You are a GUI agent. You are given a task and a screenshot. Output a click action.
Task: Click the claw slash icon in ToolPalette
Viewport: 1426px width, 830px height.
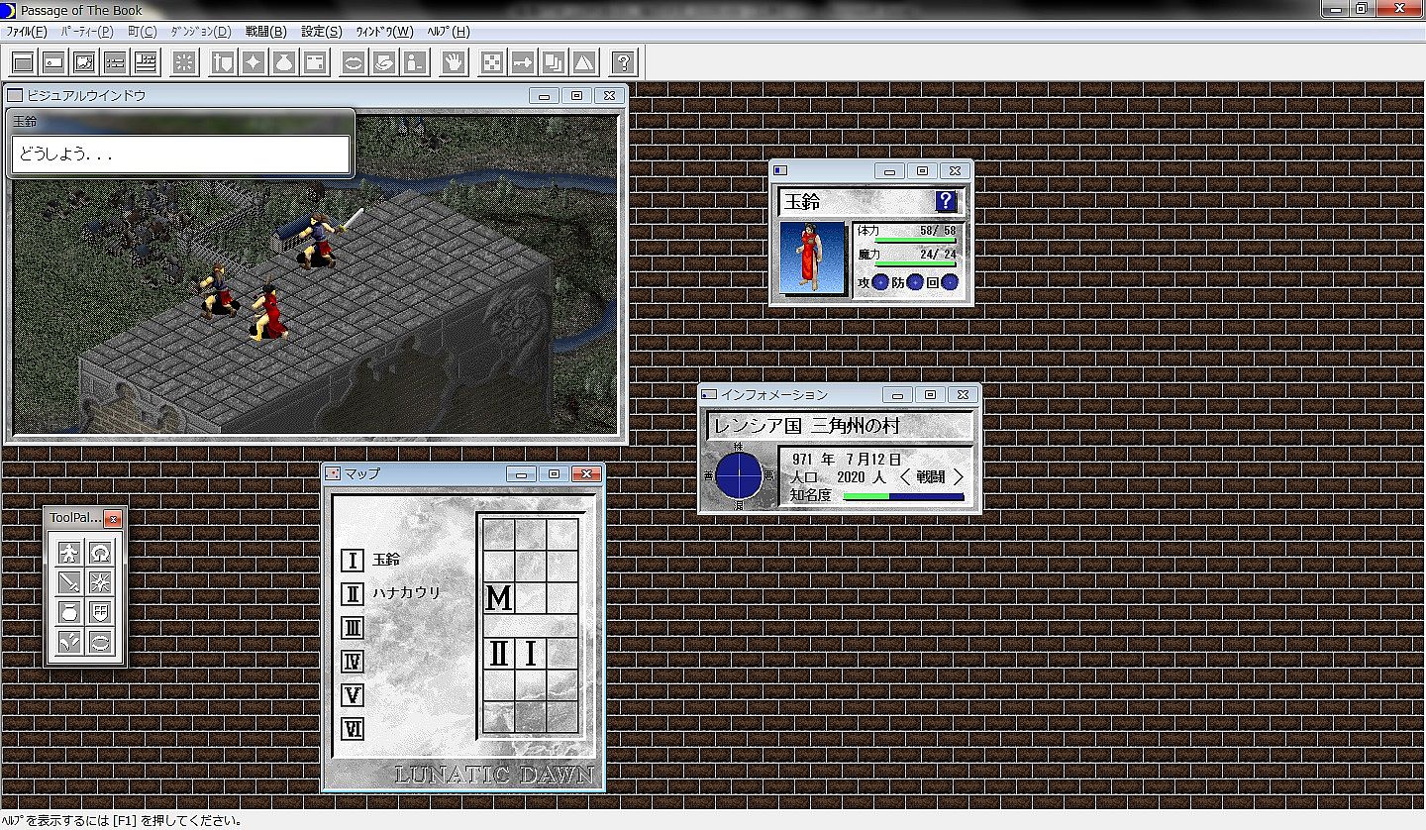(69, 641)
